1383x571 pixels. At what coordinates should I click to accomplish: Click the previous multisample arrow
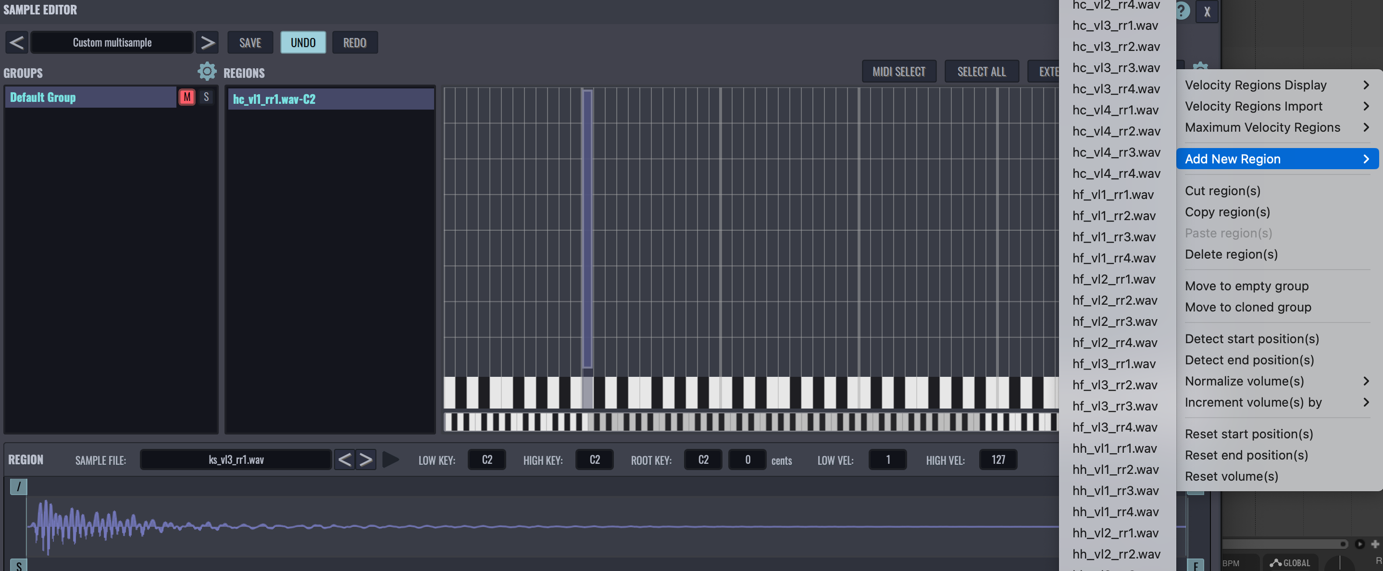(17, 42)
